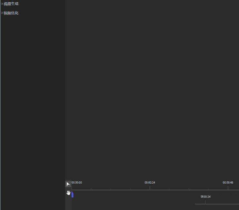
Task: Seek to 00:00:24 on the top ruler
Action: click(x=150, y=183)
